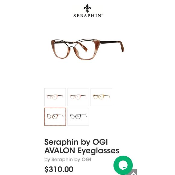Choose the selected brown tortoise frame thumbnail
This screenshot has width=175, height=175.
[x=55, y=117]
